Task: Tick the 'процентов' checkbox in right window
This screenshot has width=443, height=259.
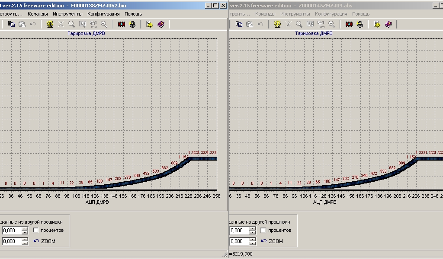Action: [x=263, y=231]
